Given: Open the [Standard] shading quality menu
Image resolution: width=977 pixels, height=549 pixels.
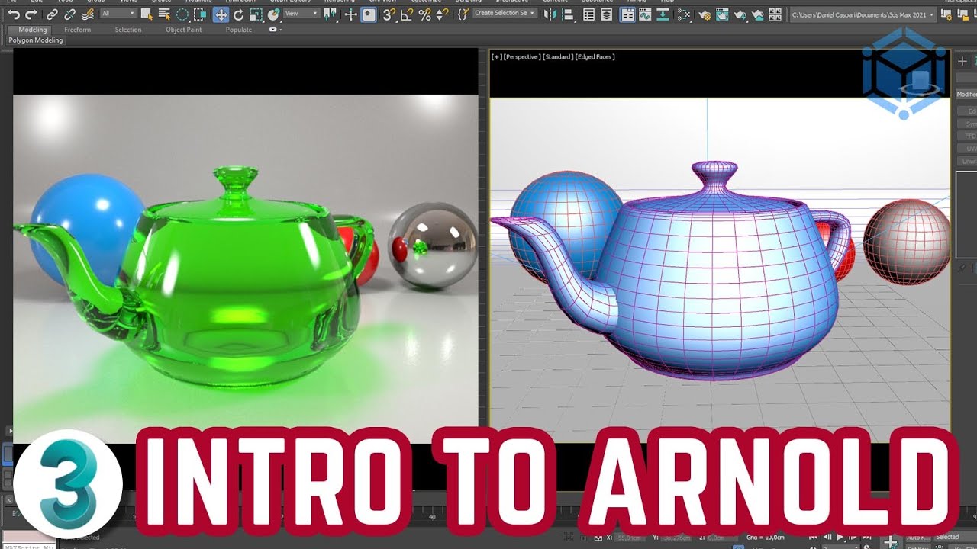Looking at the screenshot, I should click(557, 57).
